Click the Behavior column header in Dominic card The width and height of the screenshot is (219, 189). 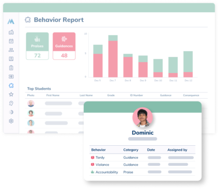98,150
